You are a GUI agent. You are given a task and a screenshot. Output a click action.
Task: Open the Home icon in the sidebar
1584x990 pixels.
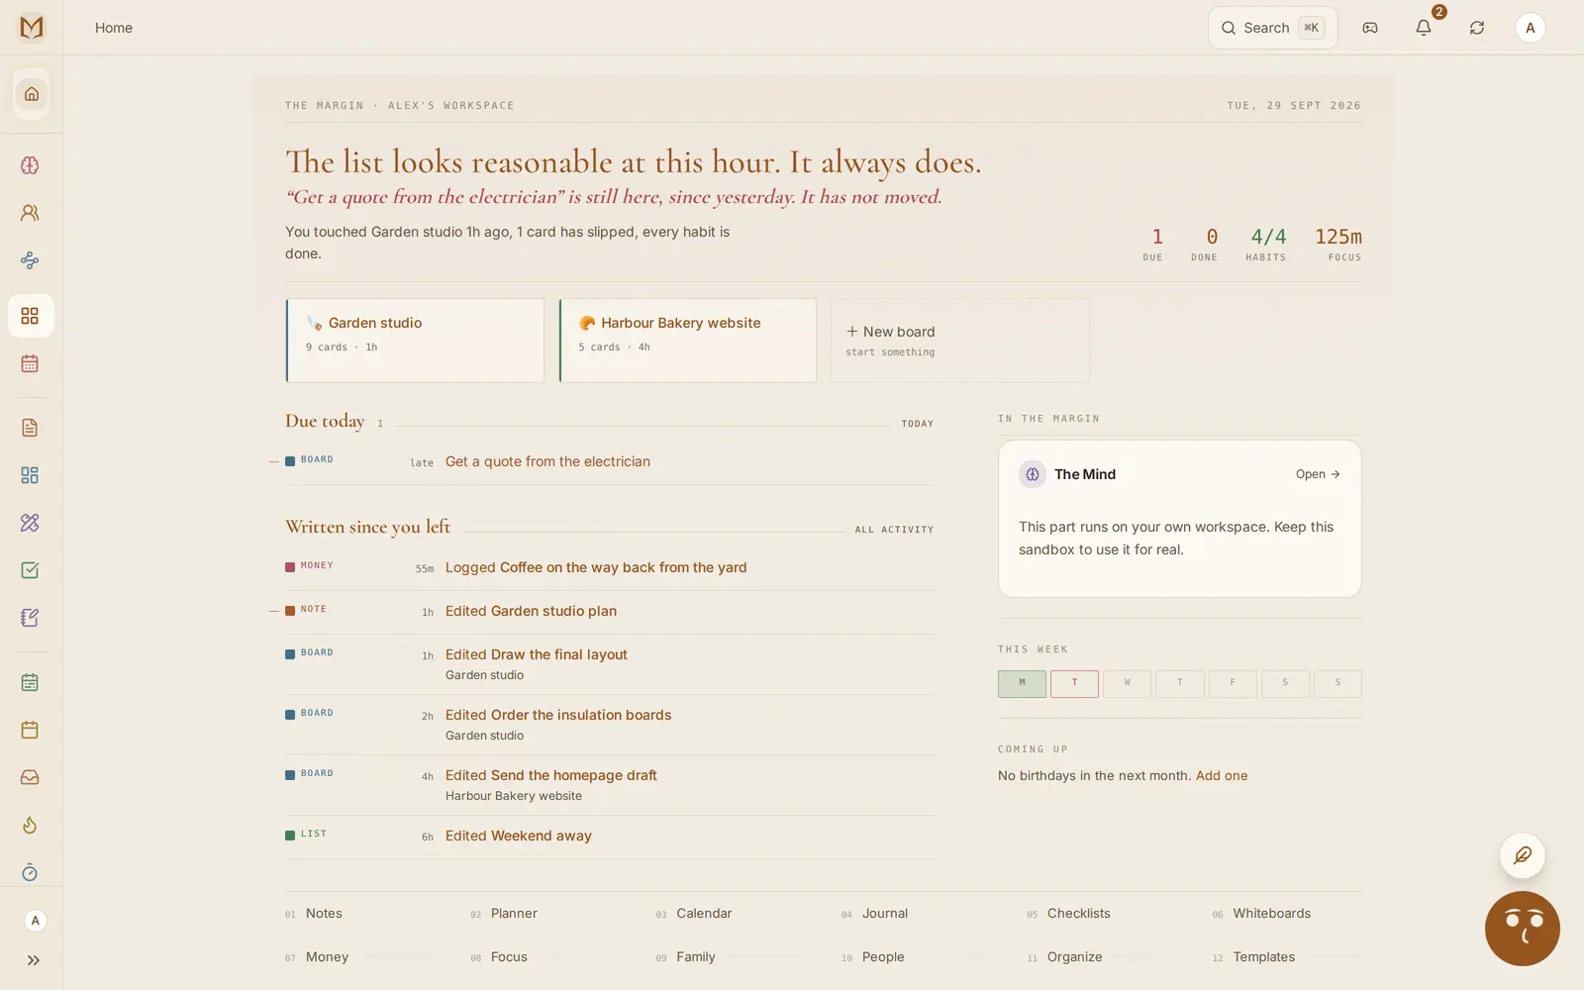(x=31, y=94)
